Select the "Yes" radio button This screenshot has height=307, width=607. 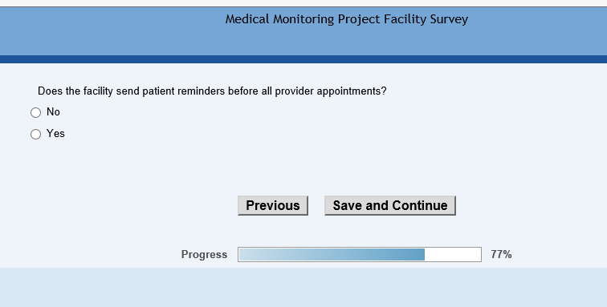(35, 134)
